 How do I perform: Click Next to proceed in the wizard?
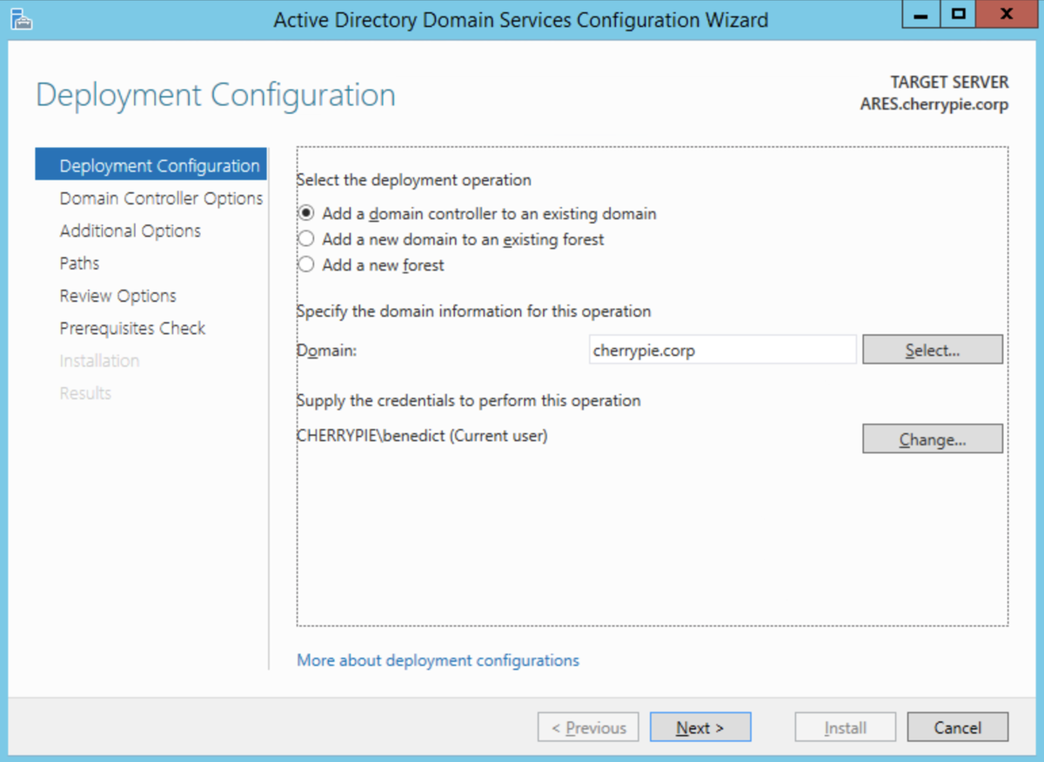tap(700, 727)
